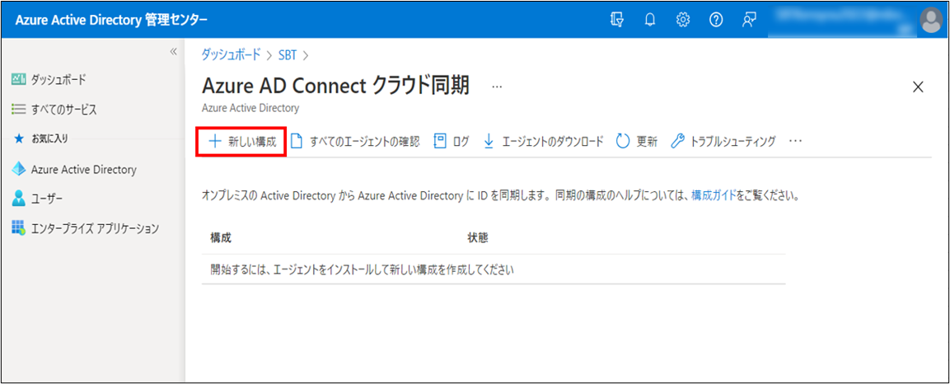Image resolution: width=950 pixels, height=384 pixels.
Task: Open the feedback icon in the header
Action: (749, 20)
